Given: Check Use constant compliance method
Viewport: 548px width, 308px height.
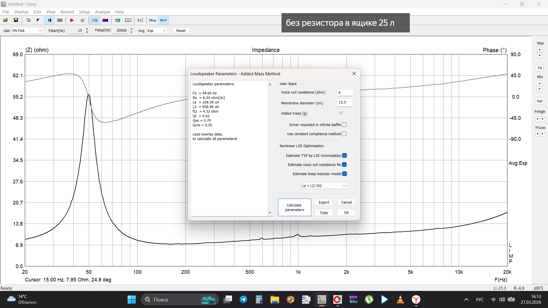Looking at the screenshot, I should coord(344,134).
